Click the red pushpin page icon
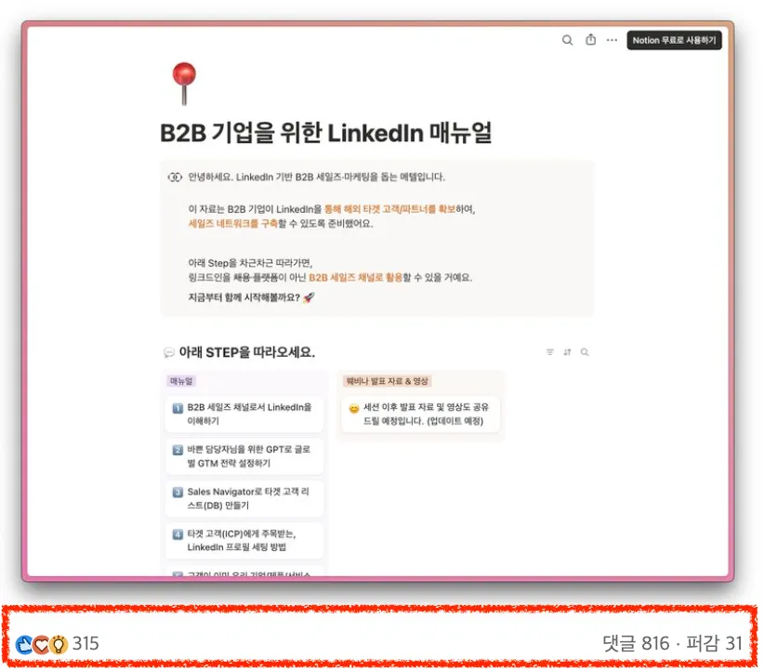Image resolution: width=764 pixels, height=671 pixels. coord(184,84)
